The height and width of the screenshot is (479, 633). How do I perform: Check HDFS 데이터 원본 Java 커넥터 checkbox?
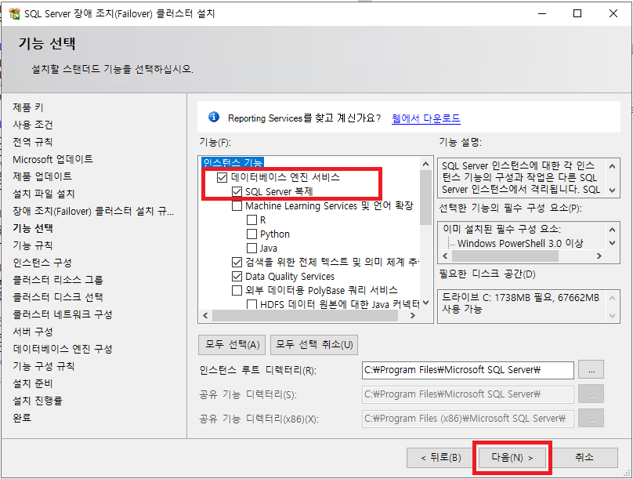(x=251, y=304)
